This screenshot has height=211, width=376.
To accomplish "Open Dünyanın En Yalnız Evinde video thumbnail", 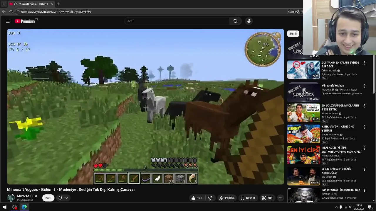I will coord(303,70).
